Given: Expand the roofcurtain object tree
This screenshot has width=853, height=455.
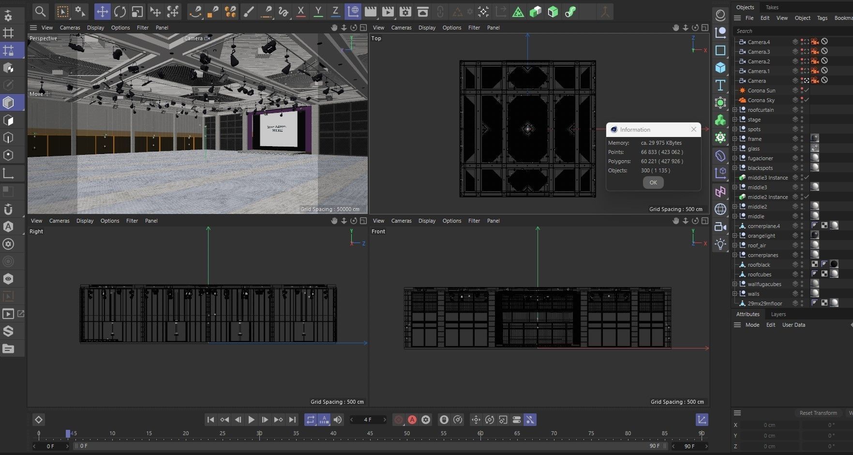Looking at the screenshot, I should coord(735,110).
